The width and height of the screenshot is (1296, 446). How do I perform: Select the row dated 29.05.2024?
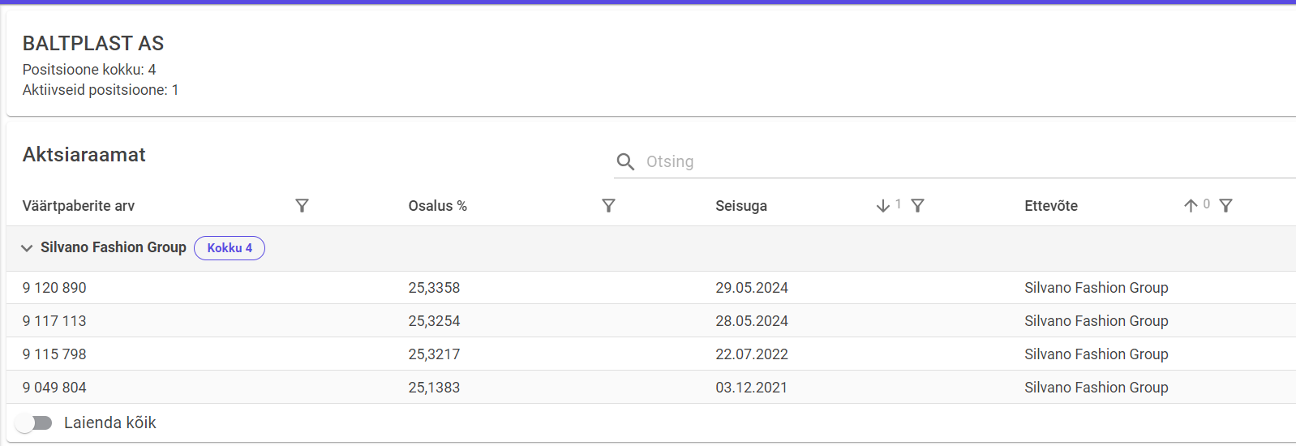coord(752,288)
